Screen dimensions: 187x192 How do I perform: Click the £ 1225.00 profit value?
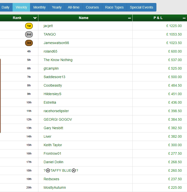tap(174, 26)
